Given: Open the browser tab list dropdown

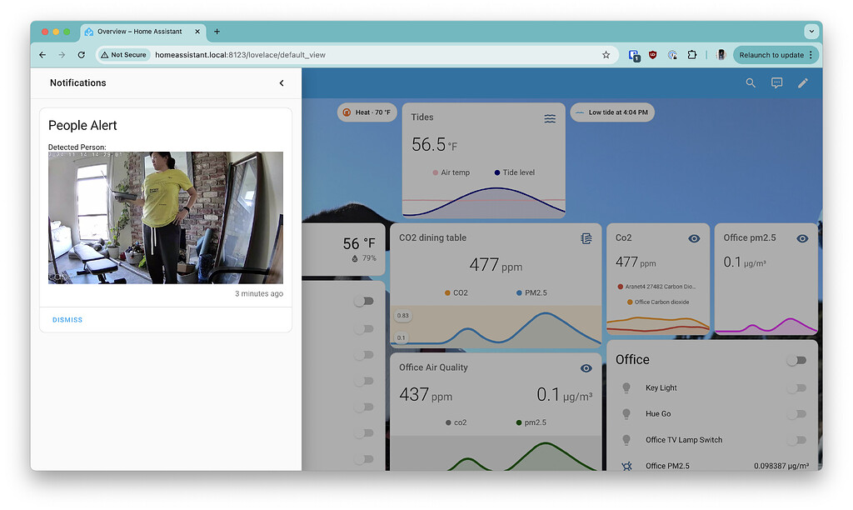Looking at the screenshot, I should pos(811,31).
